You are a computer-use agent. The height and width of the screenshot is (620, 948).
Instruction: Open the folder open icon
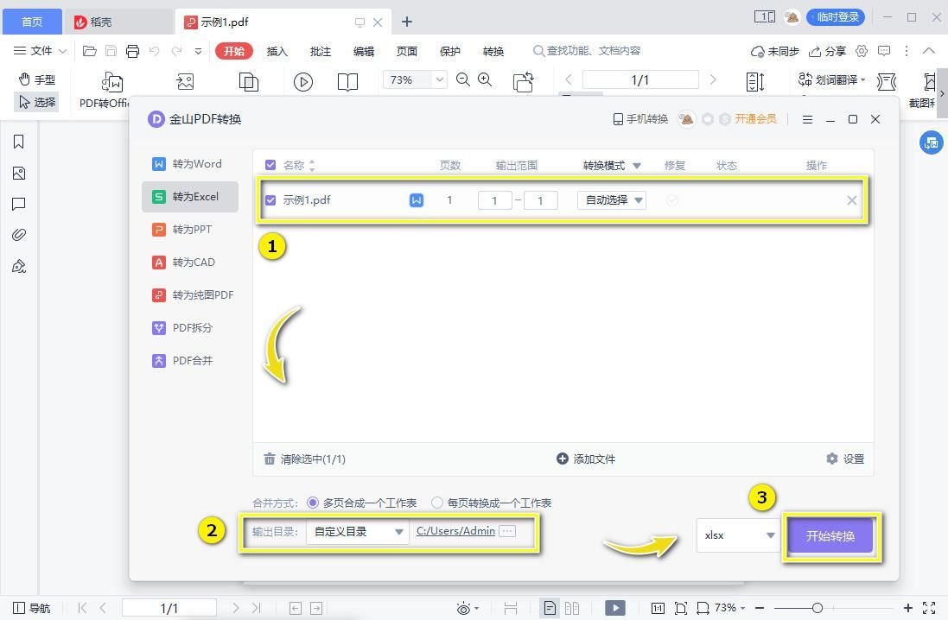pyautogui.click(x=90, y=51)
